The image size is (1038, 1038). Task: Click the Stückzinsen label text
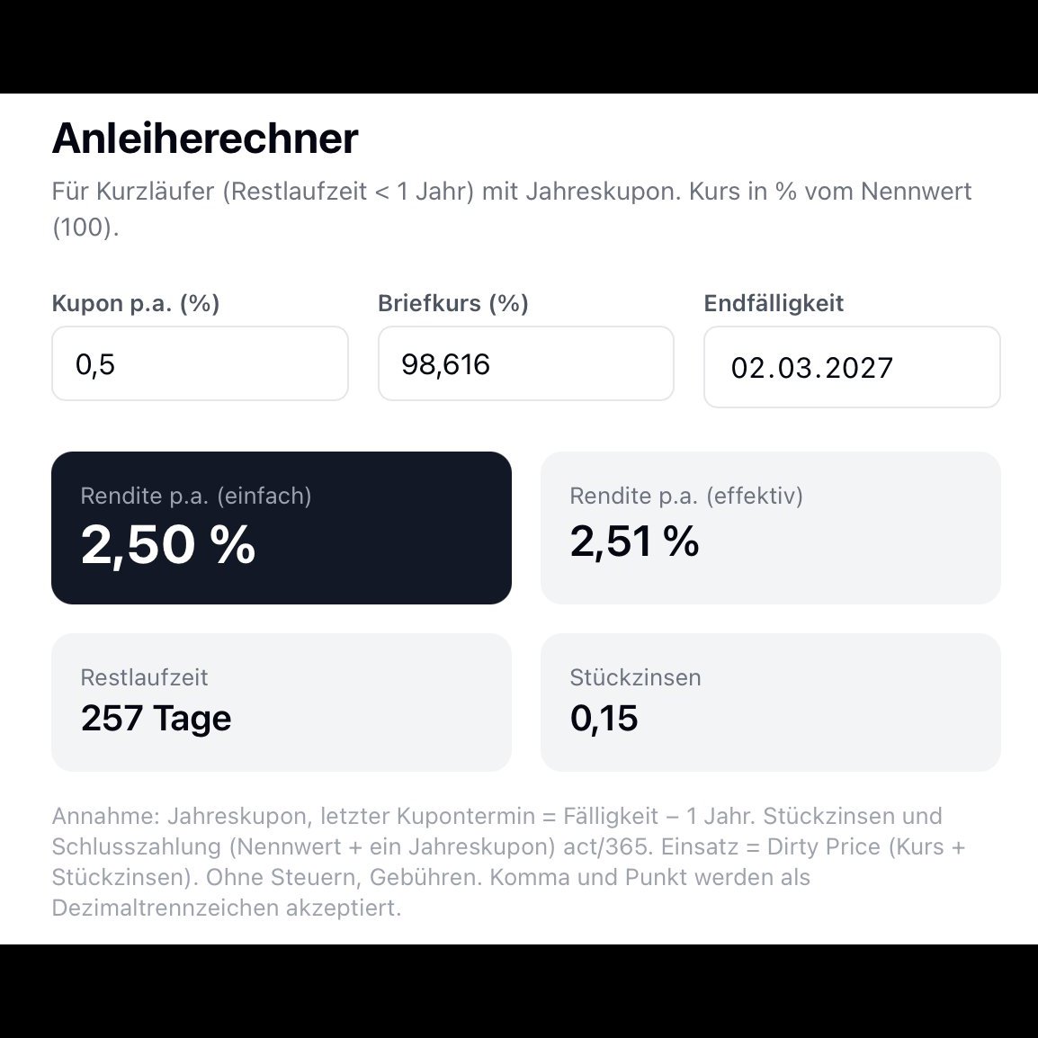point(636,677)
